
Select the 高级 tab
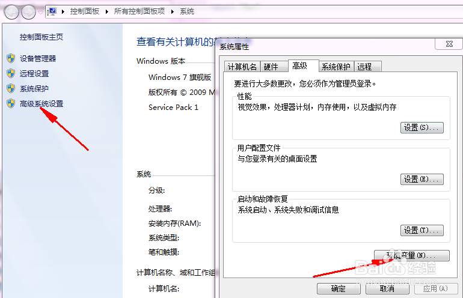click(x=303, y=66)
